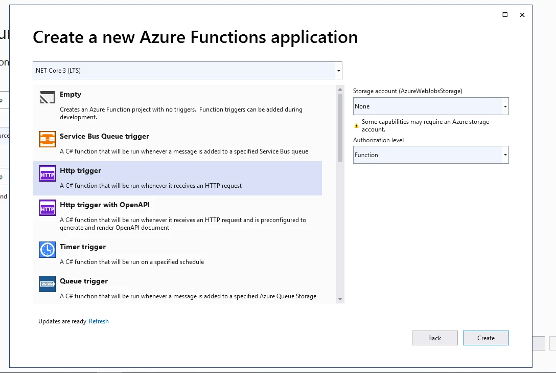Select the Empty project template icon
This screenshot has width=556, height=373.
tap(47, 97)
